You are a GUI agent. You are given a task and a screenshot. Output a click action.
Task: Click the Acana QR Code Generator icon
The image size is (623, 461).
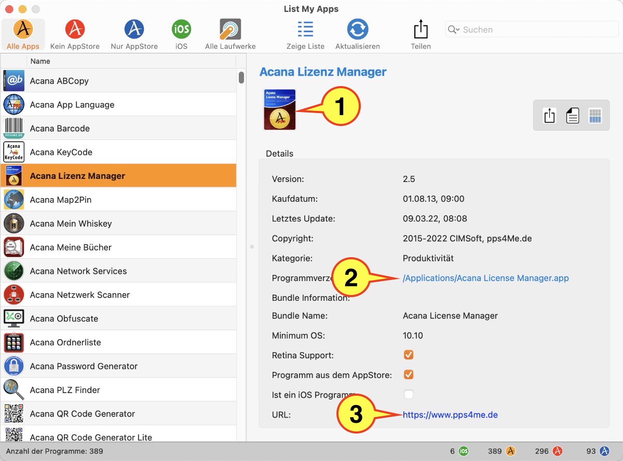click(13, 414)
